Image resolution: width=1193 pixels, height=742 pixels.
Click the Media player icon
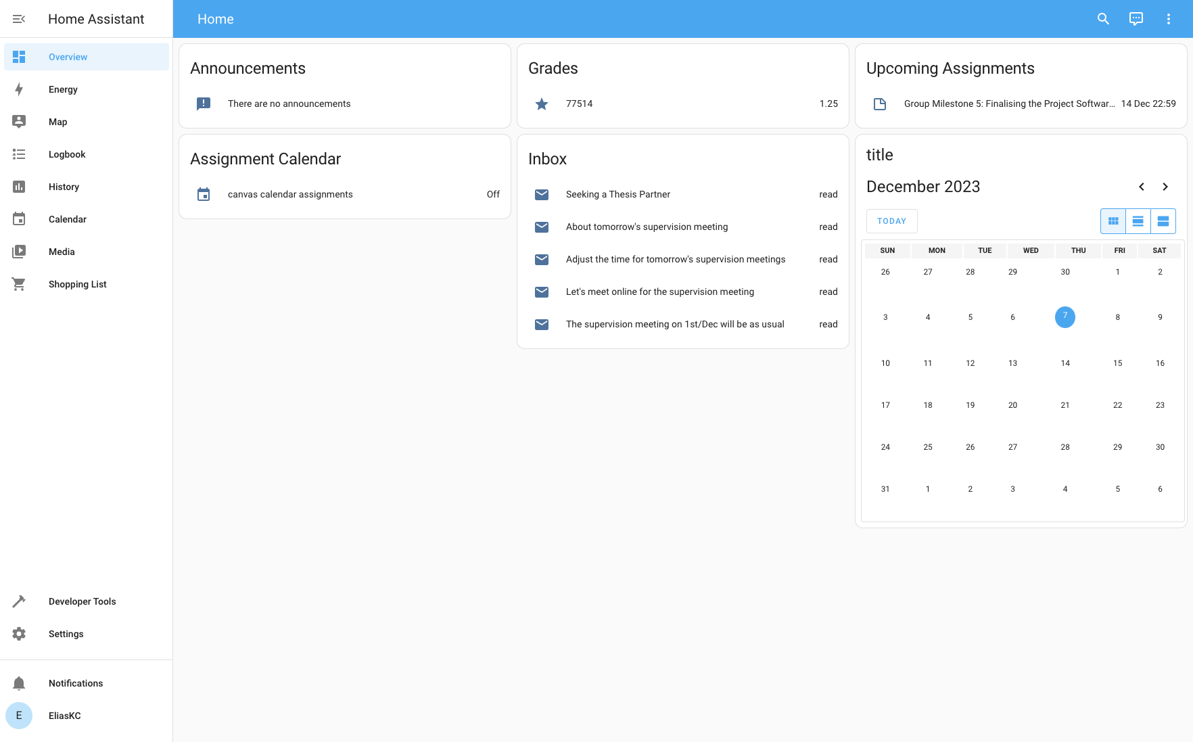(x=19, y=252)
